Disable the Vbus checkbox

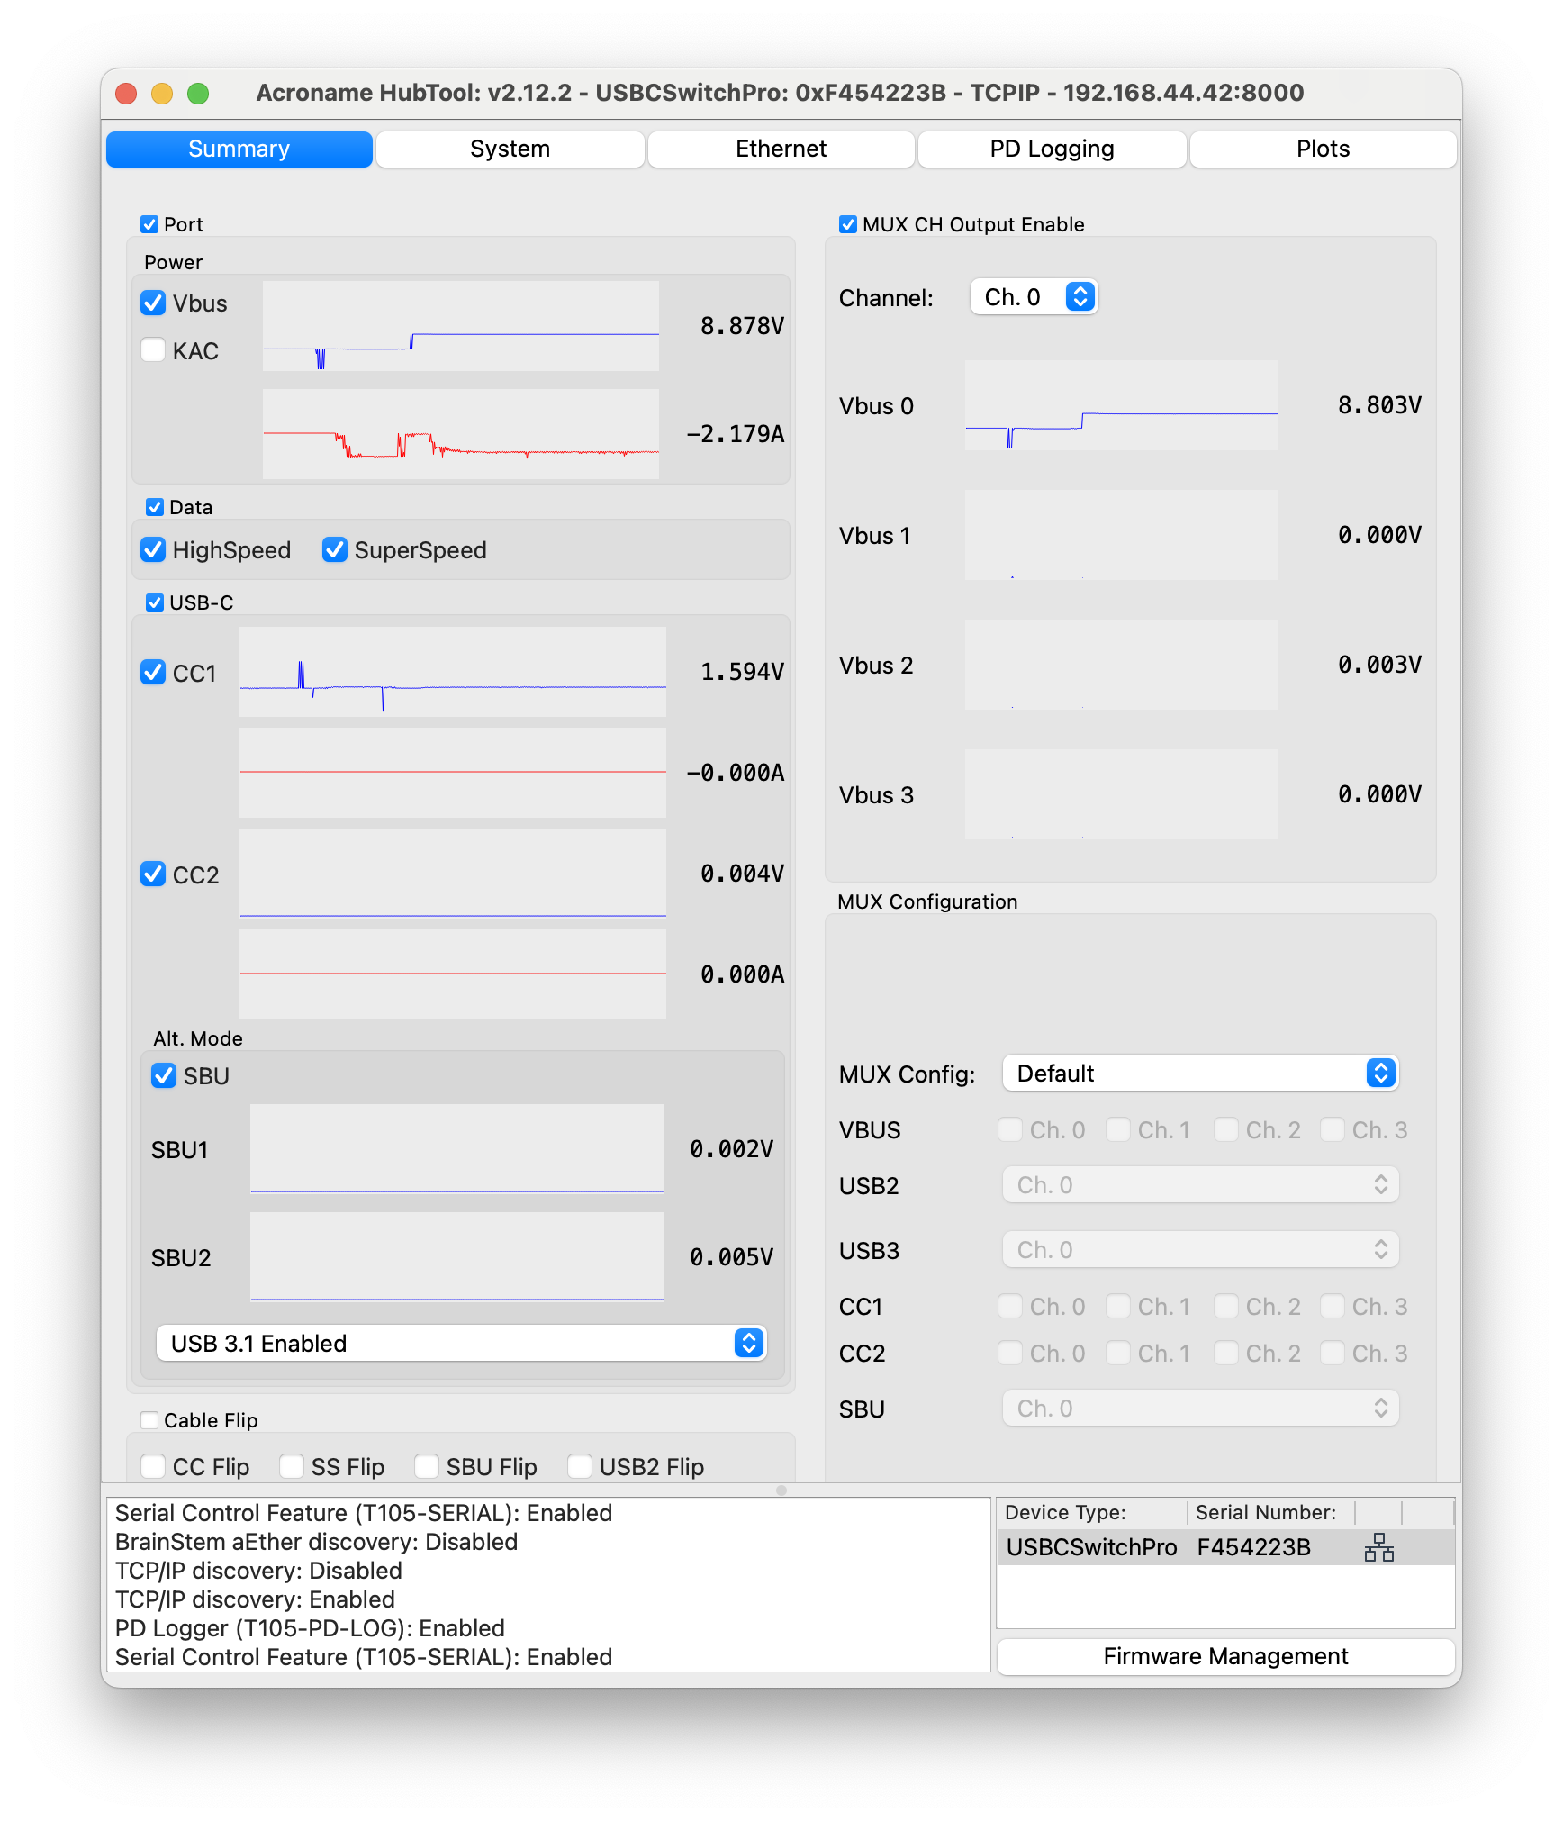point(153,303)
